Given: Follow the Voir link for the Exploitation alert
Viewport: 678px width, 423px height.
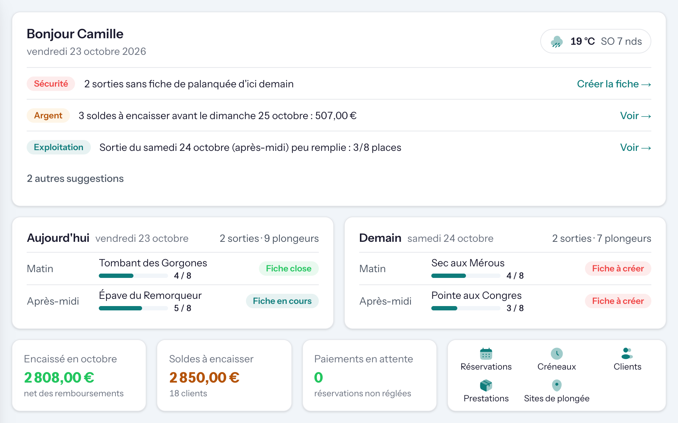Looking at the screenshot, I should pos(635,147).
